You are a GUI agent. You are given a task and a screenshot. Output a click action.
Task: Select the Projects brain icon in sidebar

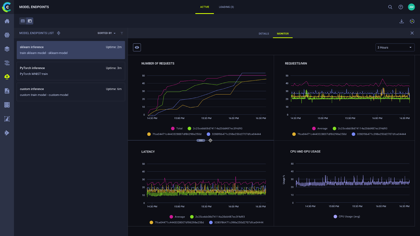coord(7,35)
